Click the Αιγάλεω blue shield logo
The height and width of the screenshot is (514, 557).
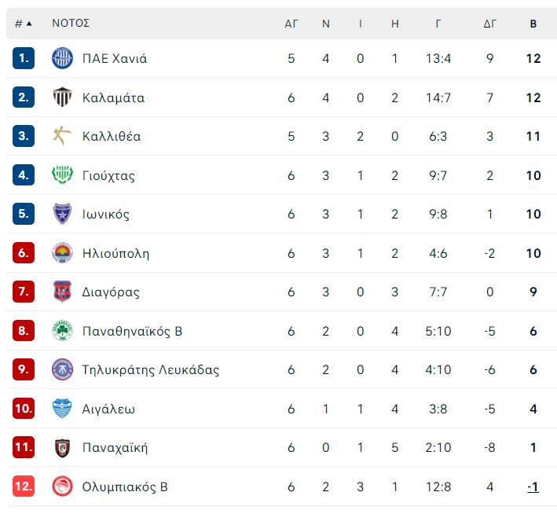(62, 409)
